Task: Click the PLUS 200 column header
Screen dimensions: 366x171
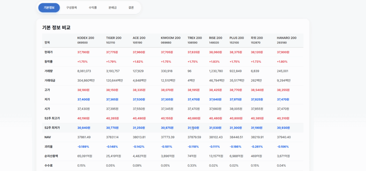Action: [x=237, y=40]
